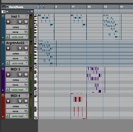Open MIDI 3 track name dropdown arrow
Screen dimensions: 133x132
27,69
